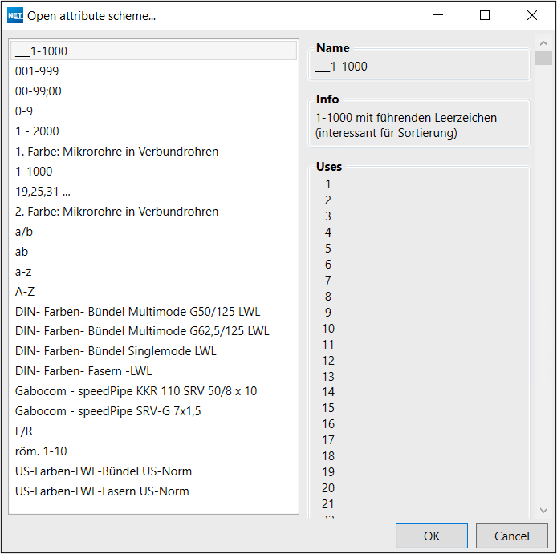Image resolution: width=557 pixels, height=554 pixels.
Task: Maximize the Open attribute scheme window
Action: 485,15
